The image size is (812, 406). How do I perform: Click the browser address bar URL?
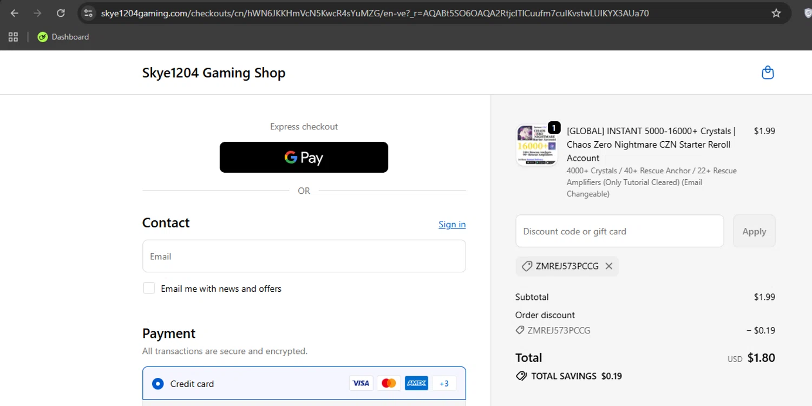coord(375,13)
